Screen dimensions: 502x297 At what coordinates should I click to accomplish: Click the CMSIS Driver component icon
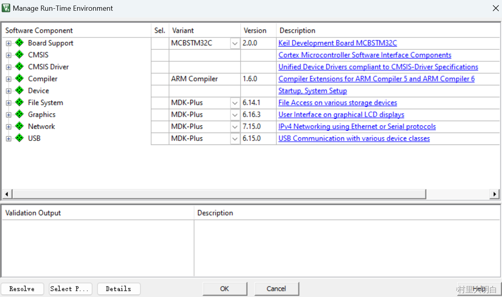tap(19, 67)
